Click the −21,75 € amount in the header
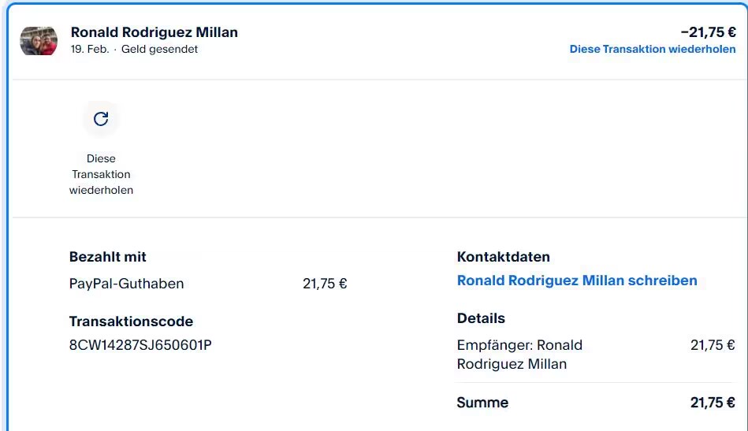The height and width of the screenshot is (431, 748). point(708,32)
